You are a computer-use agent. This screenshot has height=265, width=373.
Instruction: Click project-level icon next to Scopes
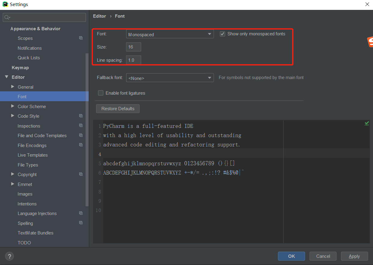pyautogui.click(x=81, y=38)
